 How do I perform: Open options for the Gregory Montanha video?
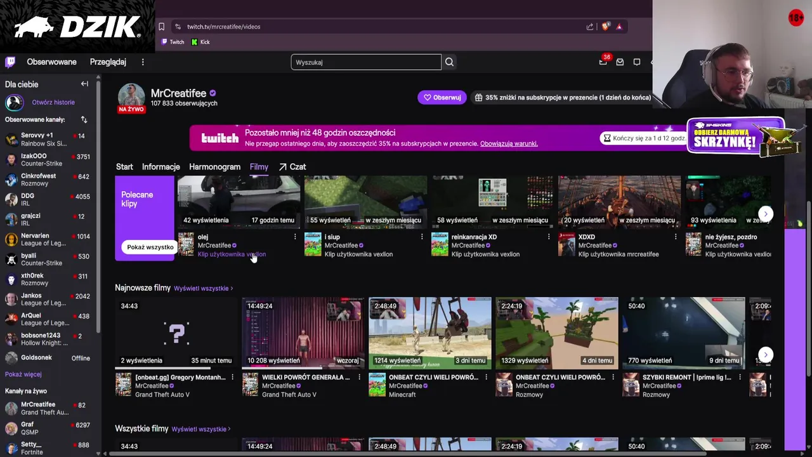(x=232, y=377)
